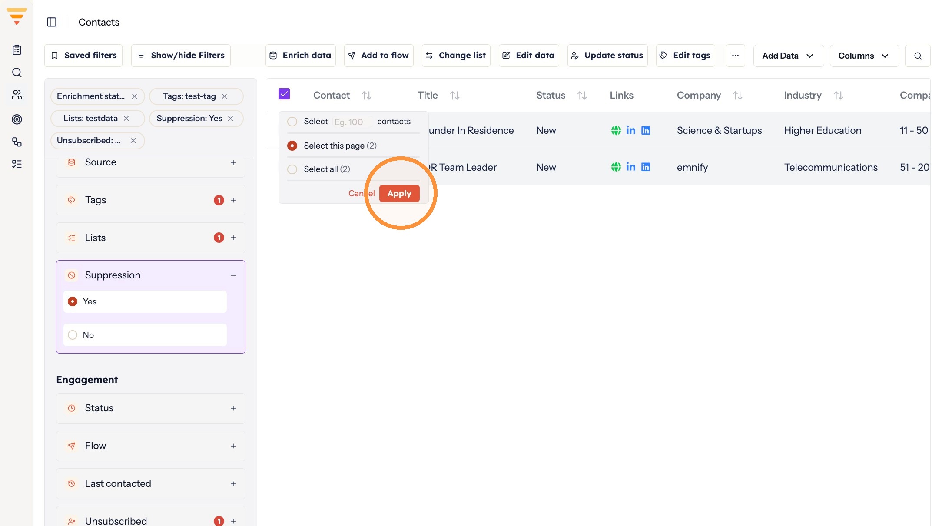Select Suppression Yes radio button
This screenshot has height=526, width=942.
73,301
